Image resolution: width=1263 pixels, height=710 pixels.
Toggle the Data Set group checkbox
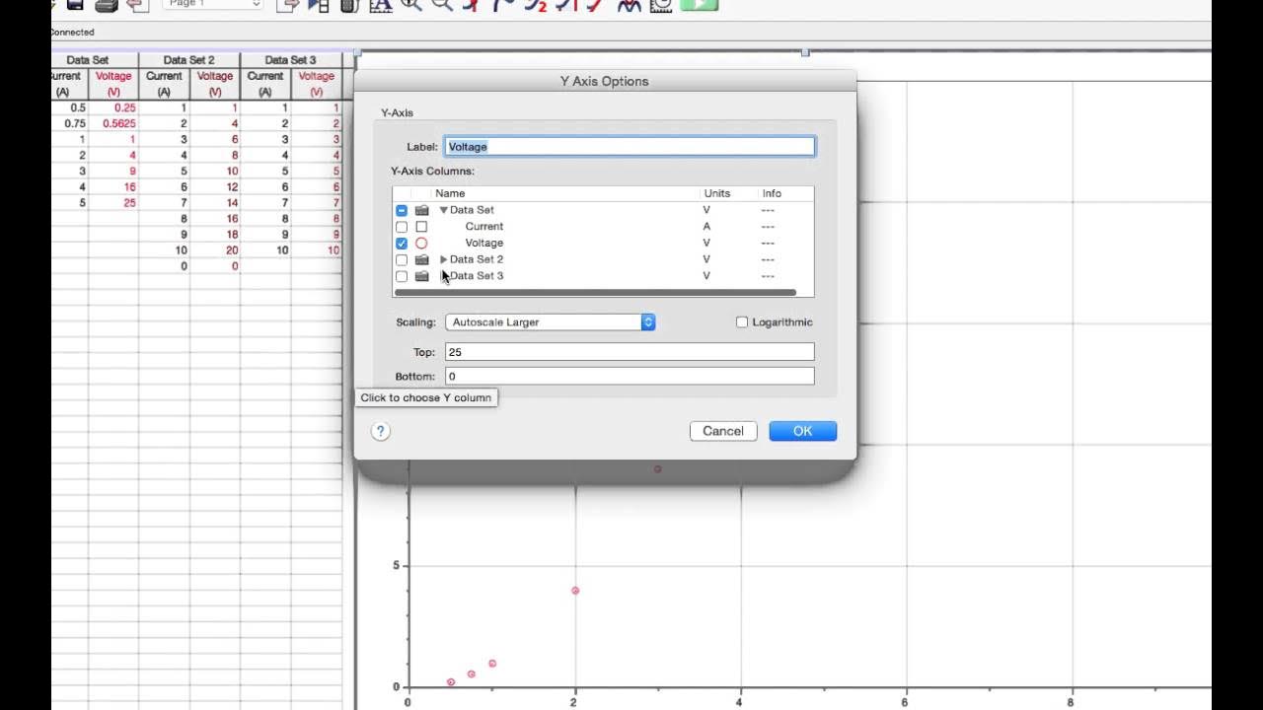point(402,210)
